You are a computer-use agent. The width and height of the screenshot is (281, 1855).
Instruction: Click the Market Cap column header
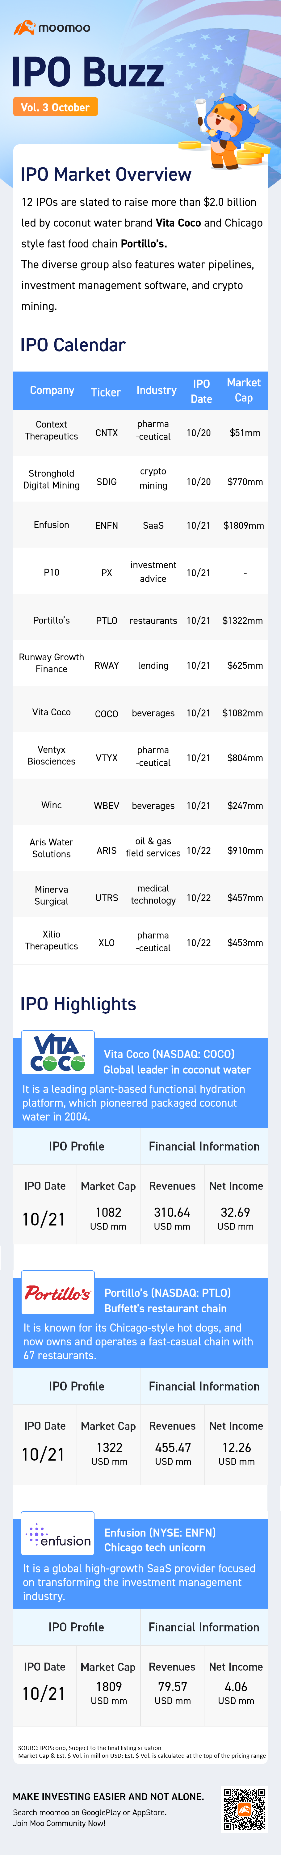(x=244, y=390)
